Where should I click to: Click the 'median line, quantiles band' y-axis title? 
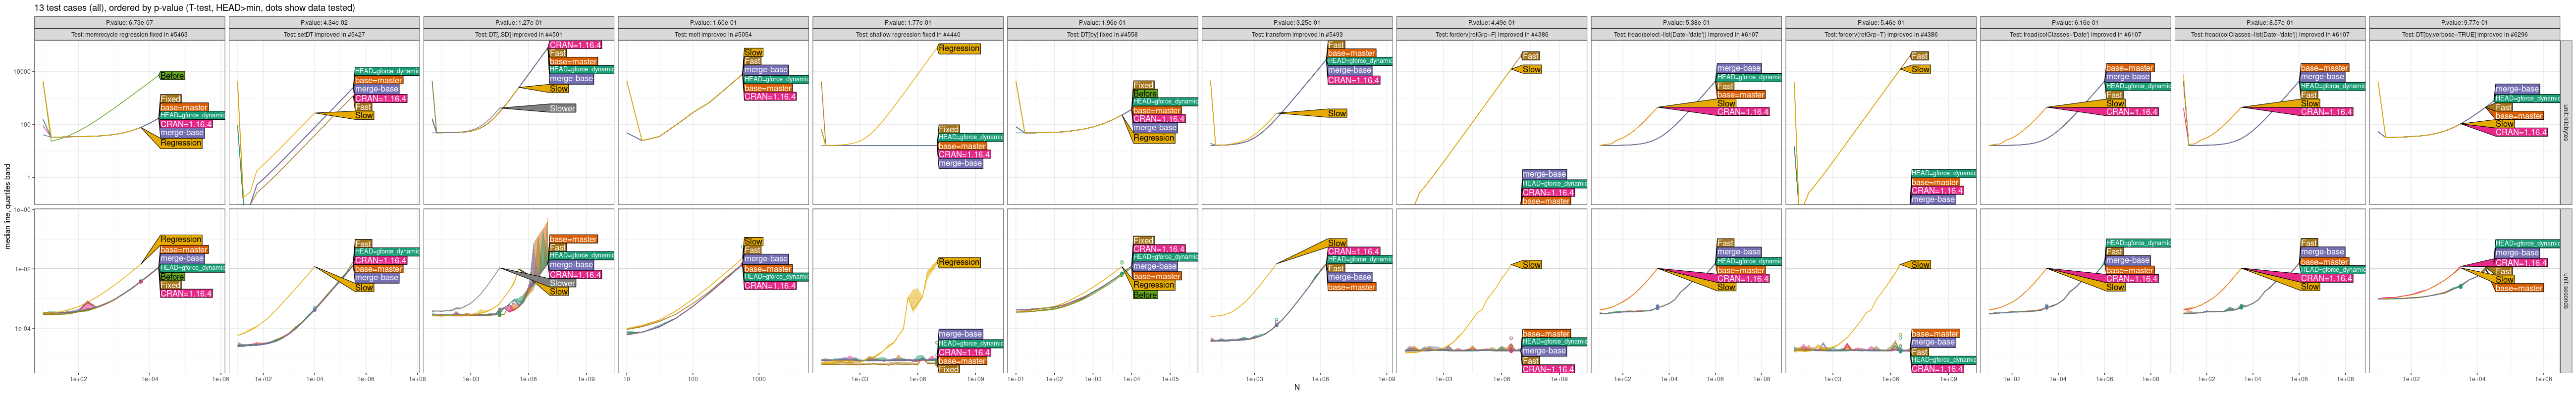point(8,206)
